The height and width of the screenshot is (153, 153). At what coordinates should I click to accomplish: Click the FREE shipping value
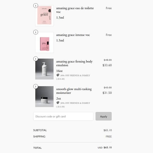[109, 136]
